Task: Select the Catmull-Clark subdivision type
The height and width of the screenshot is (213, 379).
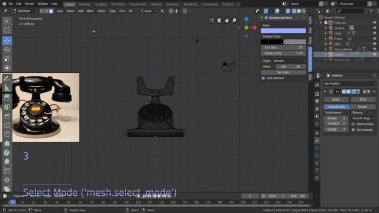Action: pyautogui.click(x=336, y=106)
